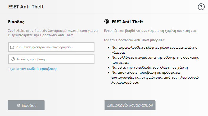Viewport: 208px width, 116px height.
Task: Open the help question mark icon
Action: (x=201, y=7)
